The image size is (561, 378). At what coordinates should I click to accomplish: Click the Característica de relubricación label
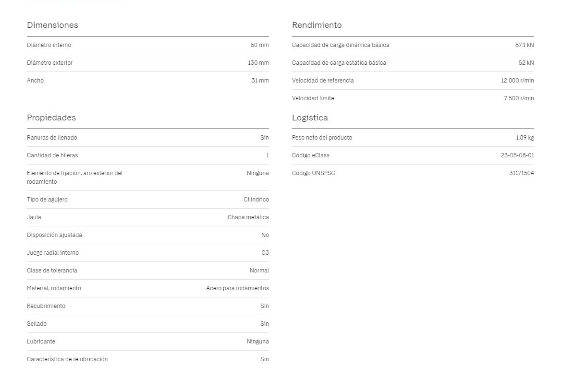click(67, 359)
